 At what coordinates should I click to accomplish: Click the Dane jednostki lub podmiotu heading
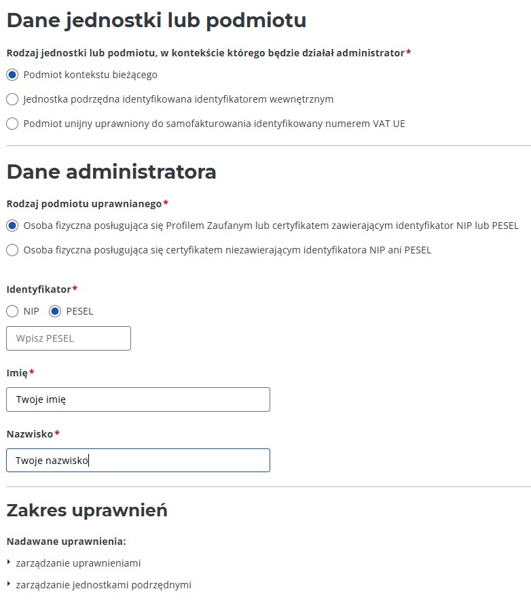pyautogui.click(x=156, y=20)
